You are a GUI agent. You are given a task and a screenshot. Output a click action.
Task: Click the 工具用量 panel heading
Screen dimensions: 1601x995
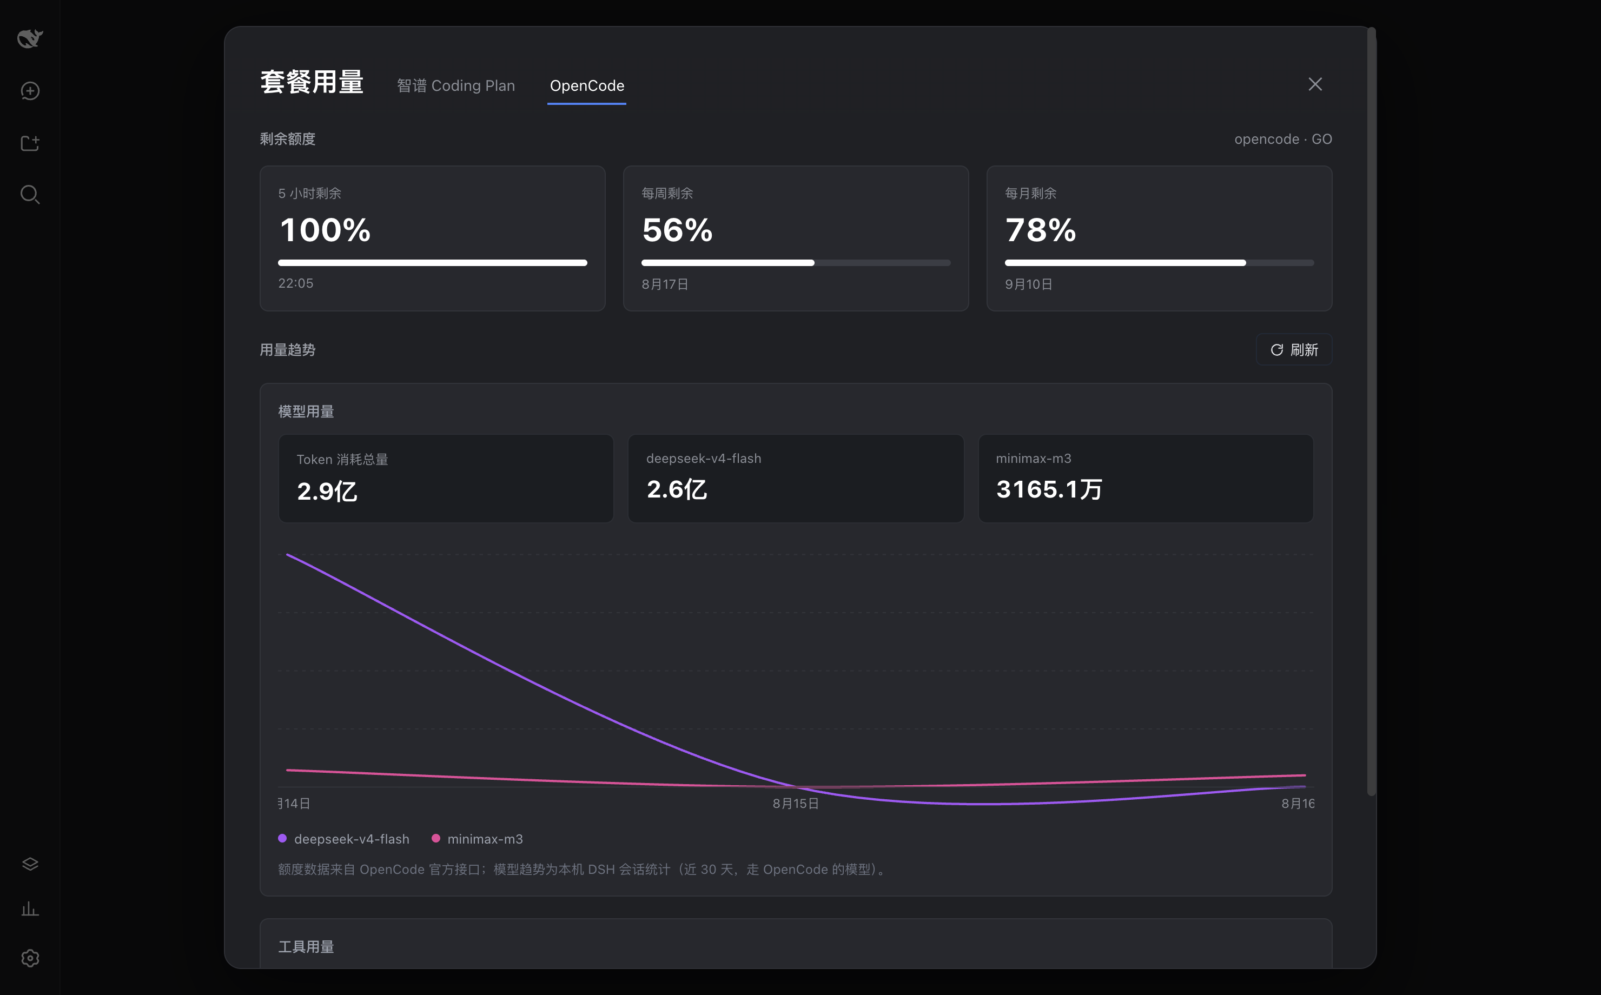(x=306, y=947)
